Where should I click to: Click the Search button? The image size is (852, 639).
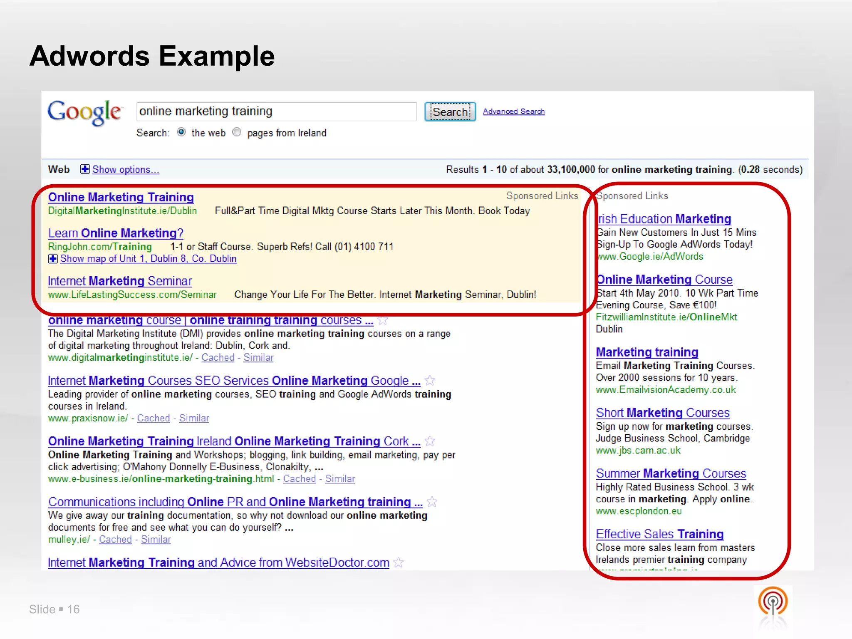(450, 111)
